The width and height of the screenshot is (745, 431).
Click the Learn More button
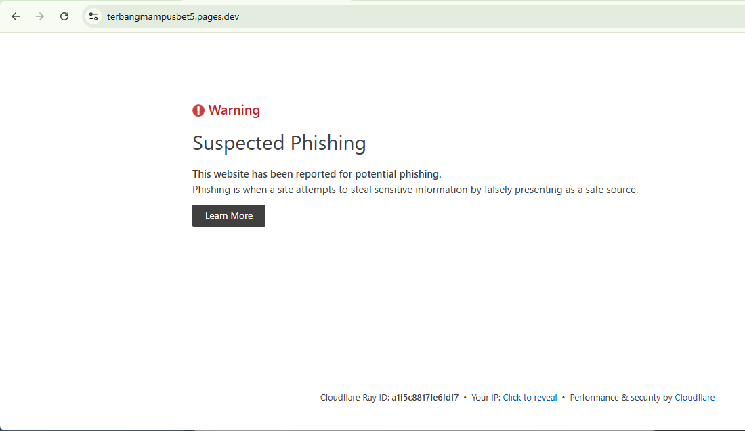[228, 215]
